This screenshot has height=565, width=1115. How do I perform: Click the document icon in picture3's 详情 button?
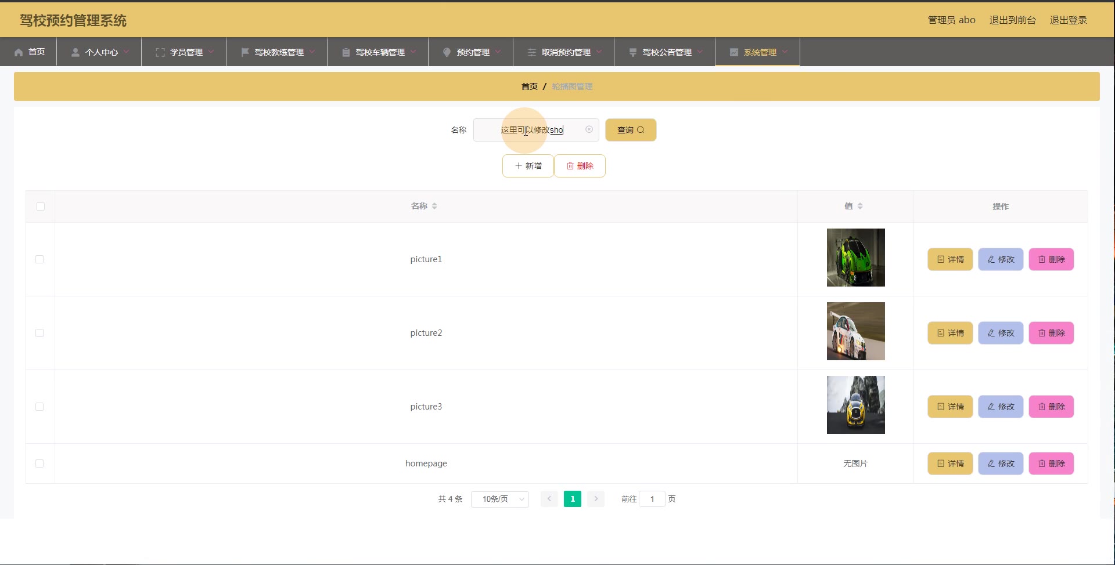pyautogui.click(x=941, y=407)
